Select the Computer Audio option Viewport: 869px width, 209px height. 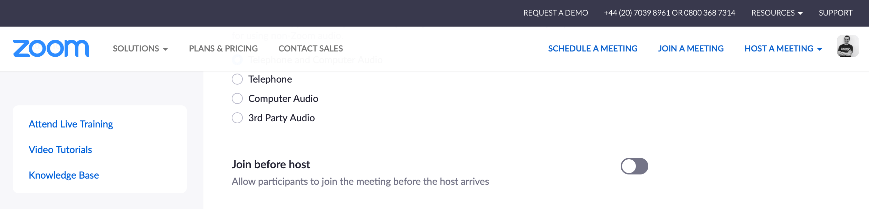click(237, 98)
